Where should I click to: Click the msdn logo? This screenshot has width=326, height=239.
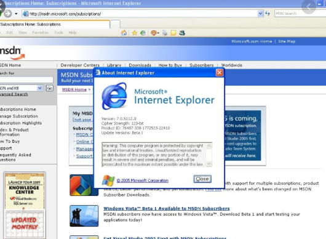coord(12,52)
